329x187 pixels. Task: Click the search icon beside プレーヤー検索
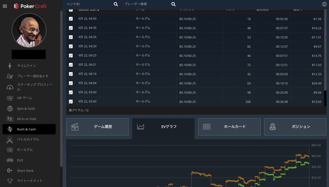(x=173, y=4)
